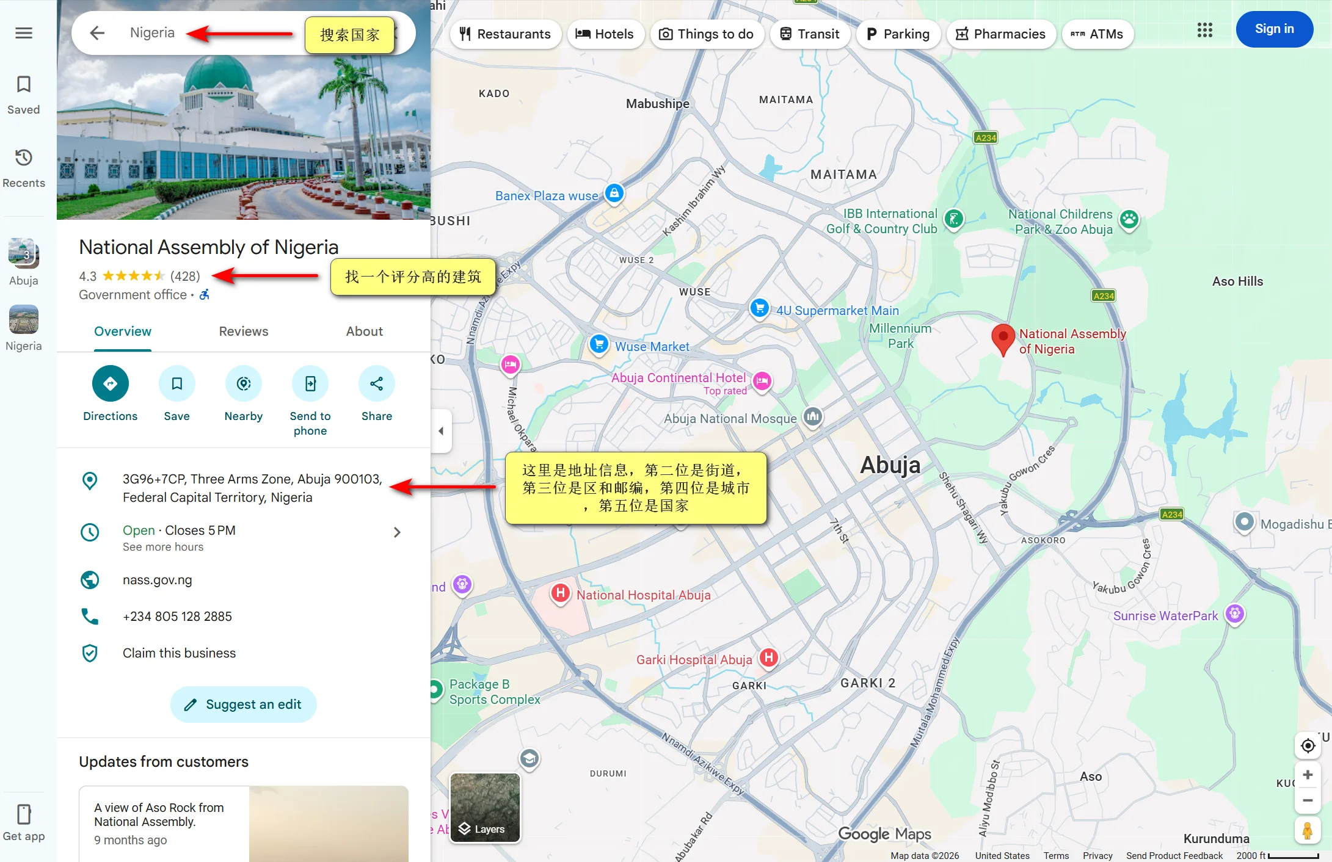Open Recents in the sidebar

point(24,168)
